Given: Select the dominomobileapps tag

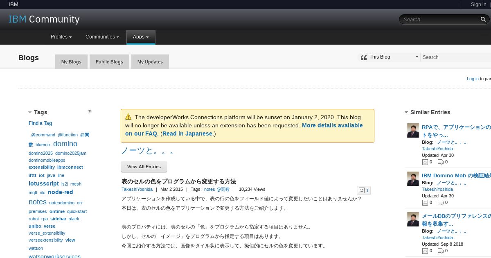Looking at the screenshot, I should pyautogui.click(x=47, y=160).
